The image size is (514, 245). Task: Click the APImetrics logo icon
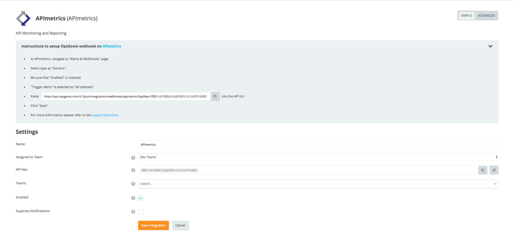click(x=23, y=18)
